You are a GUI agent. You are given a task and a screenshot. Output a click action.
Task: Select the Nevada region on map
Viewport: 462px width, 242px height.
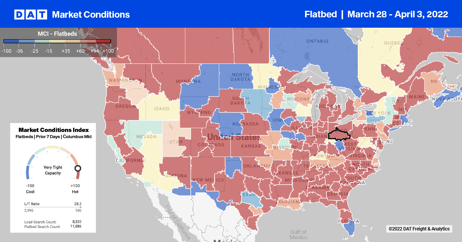click(x=146, y=137)
